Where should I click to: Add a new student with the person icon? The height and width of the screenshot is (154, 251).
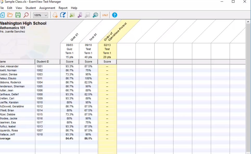(x=55, y=15)
